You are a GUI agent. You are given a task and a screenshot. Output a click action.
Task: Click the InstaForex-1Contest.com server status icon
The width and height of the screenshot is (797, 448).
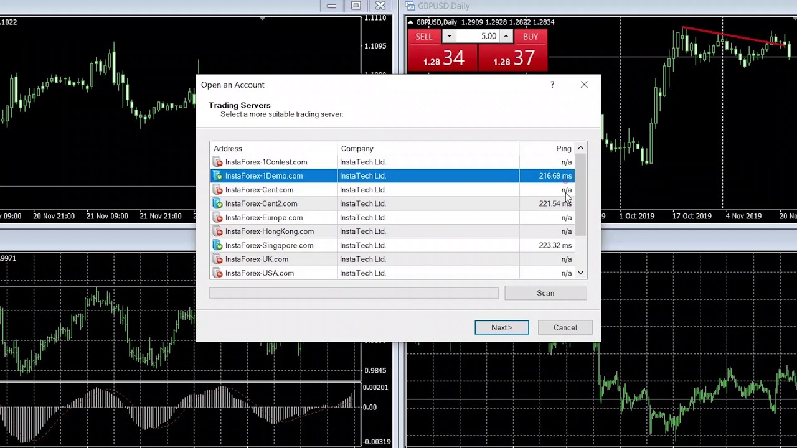click(217, 162)
